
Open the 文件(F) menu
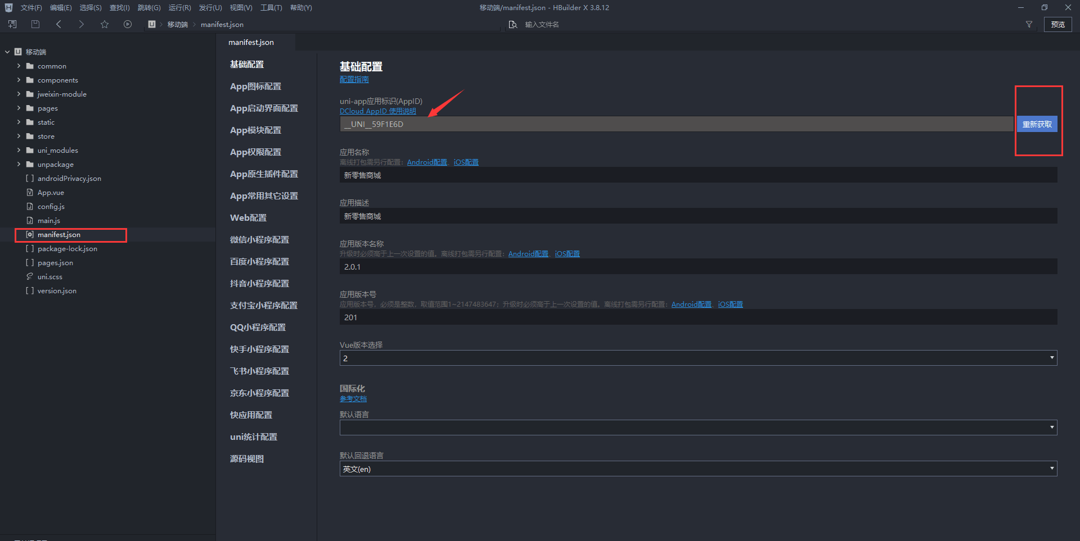click(x=31, y=8)
